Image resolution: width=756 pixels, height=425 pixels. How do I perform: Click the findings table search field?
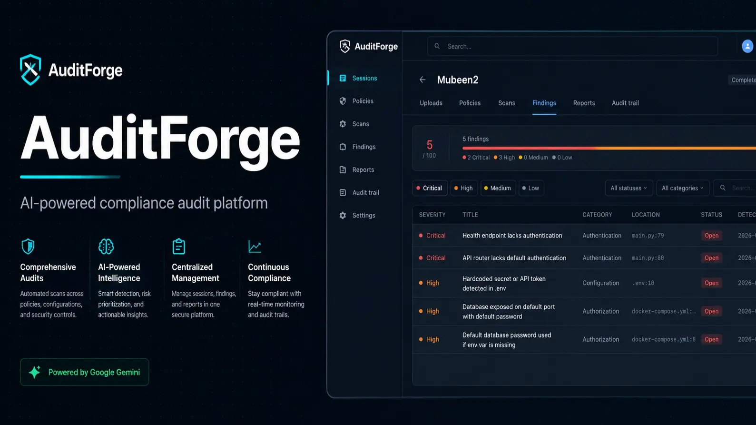(735, 188)
